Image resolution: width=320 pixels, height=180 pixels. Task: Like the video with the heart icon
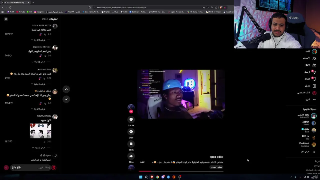point(131,119)
